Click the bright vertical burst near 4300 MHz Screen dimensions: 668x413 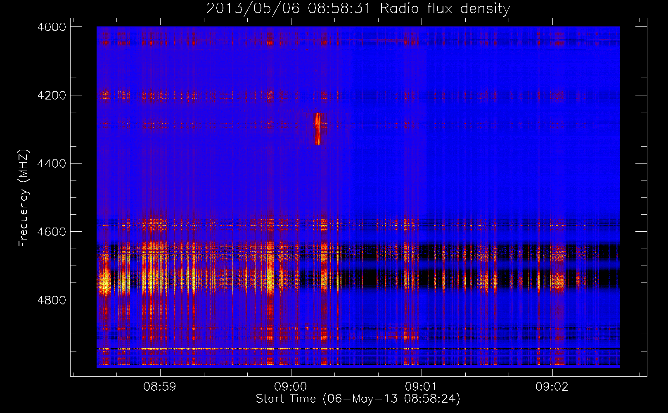[x=317, y=129]
